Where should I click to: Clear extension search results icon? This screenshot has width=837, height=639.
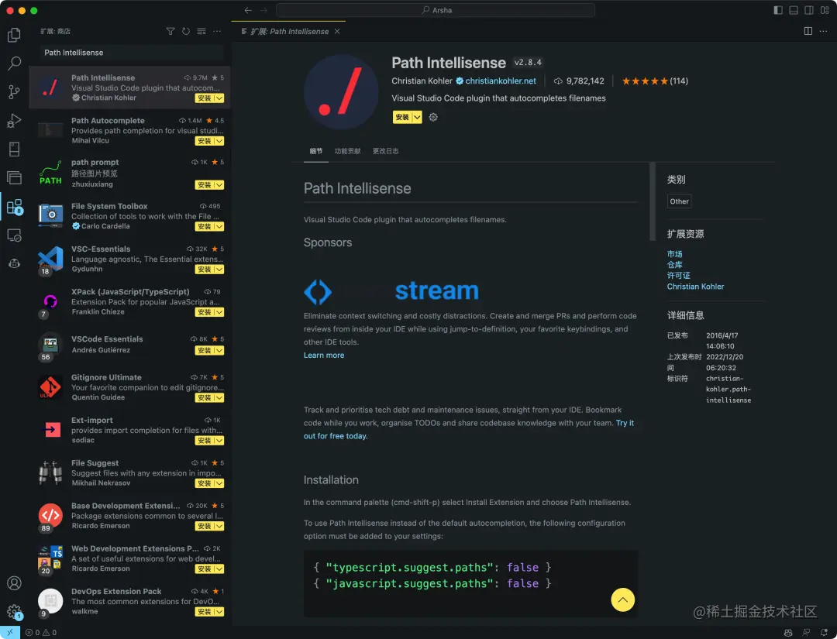click(201, 32)
